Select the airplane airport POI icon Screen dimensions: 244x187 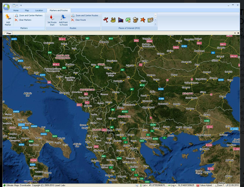point(106,20)
